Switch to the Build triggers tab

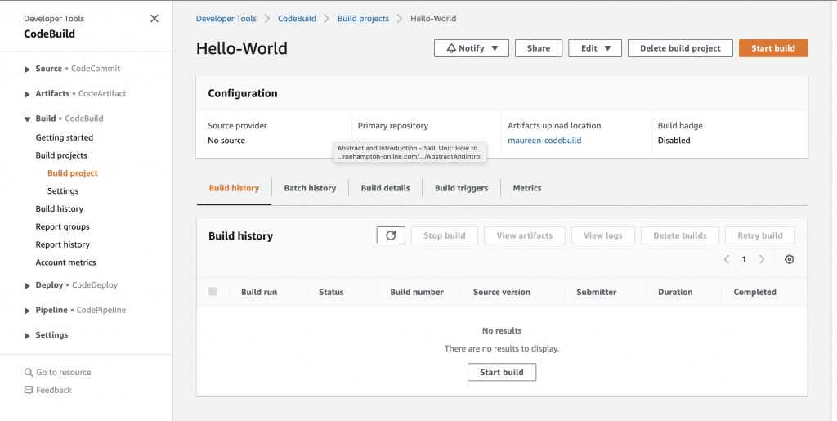[x=461, y=188]
